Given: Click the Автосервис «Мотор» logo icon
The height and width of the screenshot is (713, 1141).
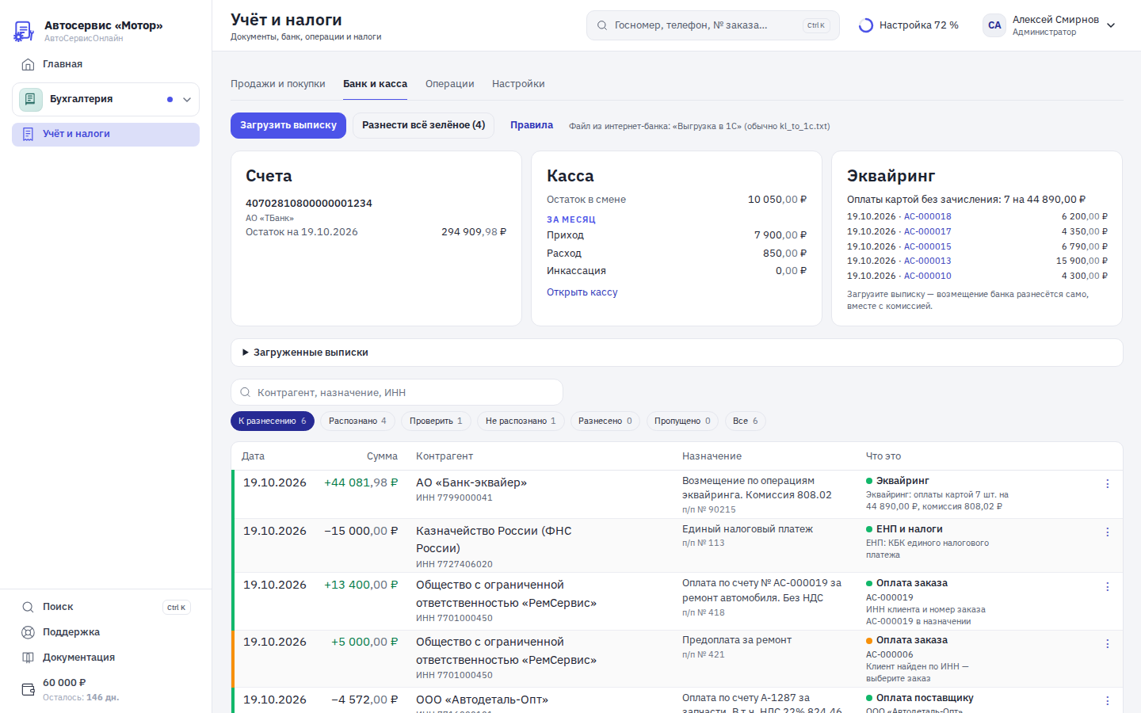Looking at the screenshot, I should [24, 31].
